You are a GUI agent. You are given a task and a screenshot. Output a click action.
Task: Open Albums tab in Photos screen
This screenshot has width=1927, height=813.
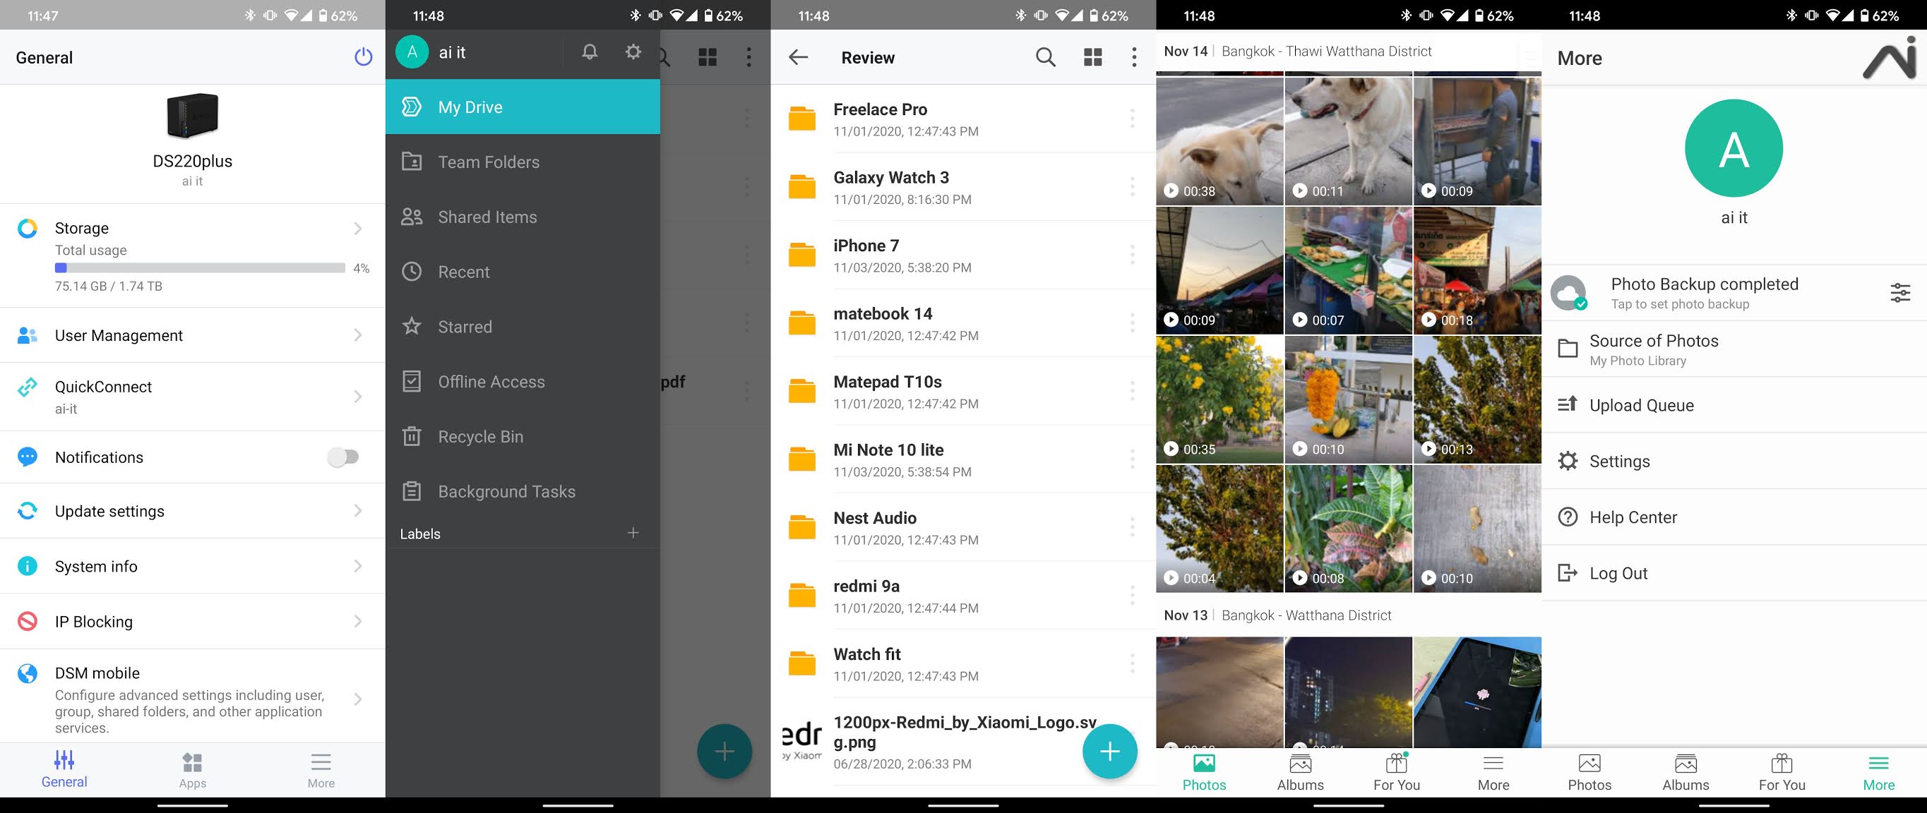click(x=1300, y=773)
